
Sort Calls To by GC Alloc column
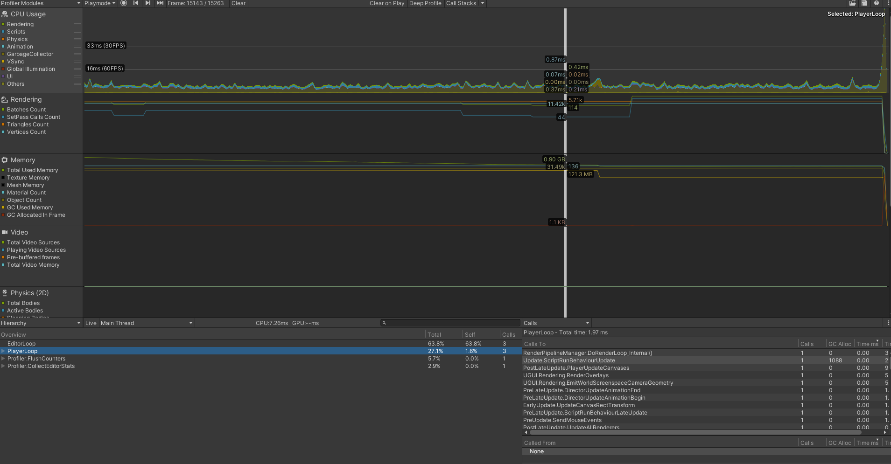[x=840, y=344]
